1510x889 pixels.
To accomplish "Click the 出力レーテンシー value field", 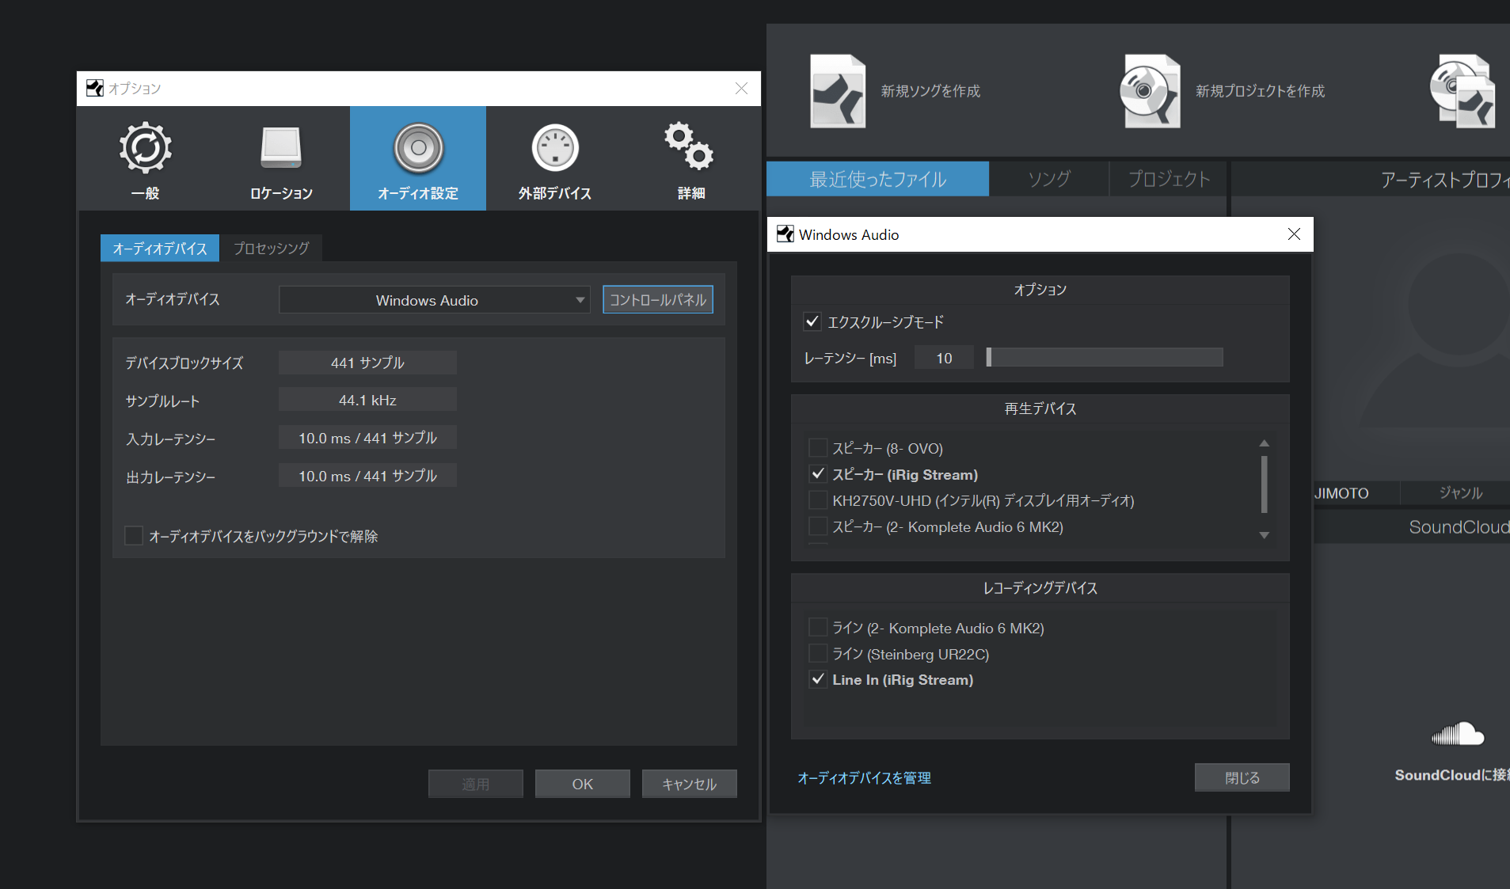I will point(367,476).
